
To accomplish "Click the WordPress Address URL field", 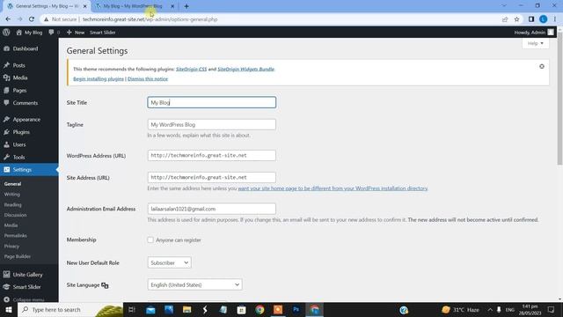I will coord(211,156).
